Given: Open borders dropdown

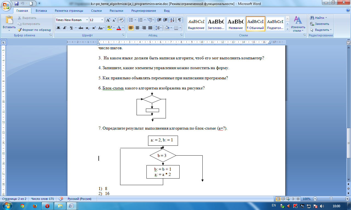Looking at the screenshot, I should (180, 28).
